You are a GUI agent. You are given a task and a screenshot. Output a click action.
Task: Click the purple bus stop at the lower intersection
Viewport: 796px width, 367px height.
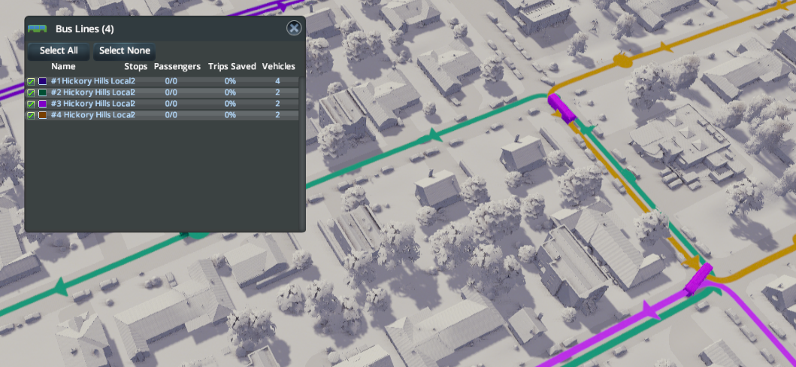point(698,280)
